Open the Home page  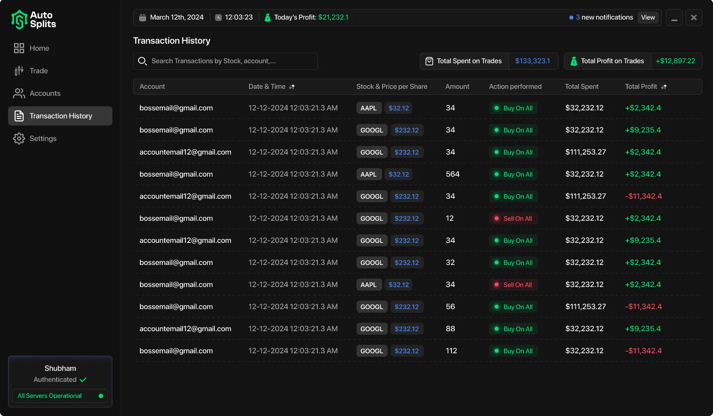coord(60,48)
